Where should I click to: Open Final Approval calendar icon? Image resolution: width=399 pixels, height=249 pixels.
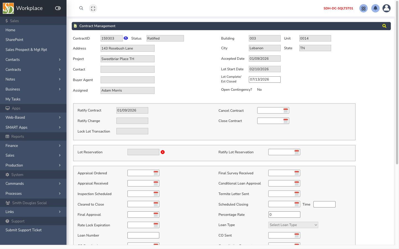[156, 215]
